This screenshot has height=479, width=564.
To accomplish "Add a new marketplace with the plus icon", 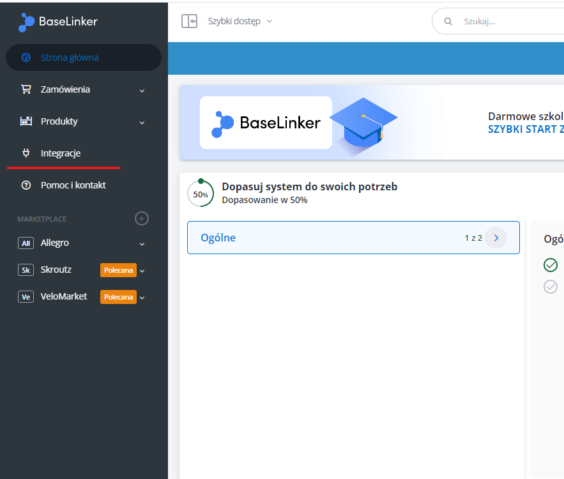I will [x=142, y=218].
